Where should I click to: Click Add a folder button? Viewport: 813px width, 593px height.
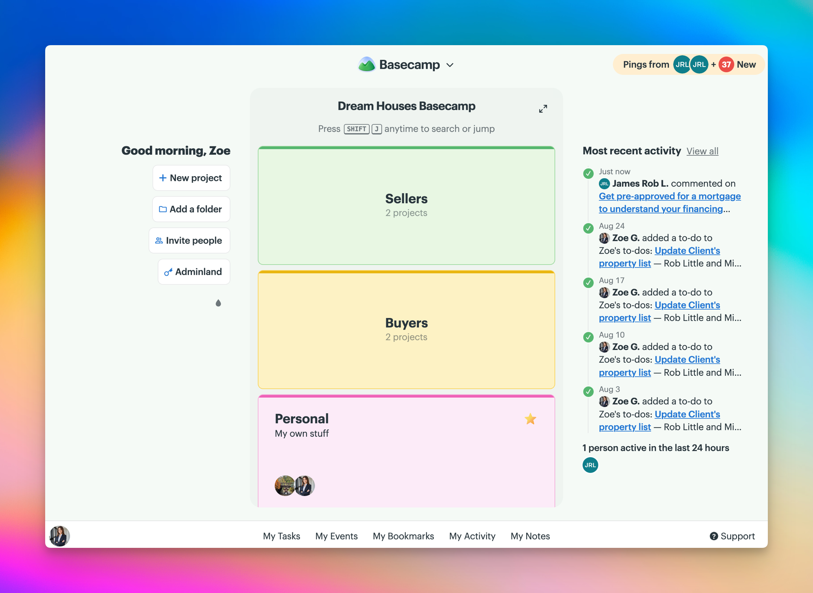tap(191, 209)
